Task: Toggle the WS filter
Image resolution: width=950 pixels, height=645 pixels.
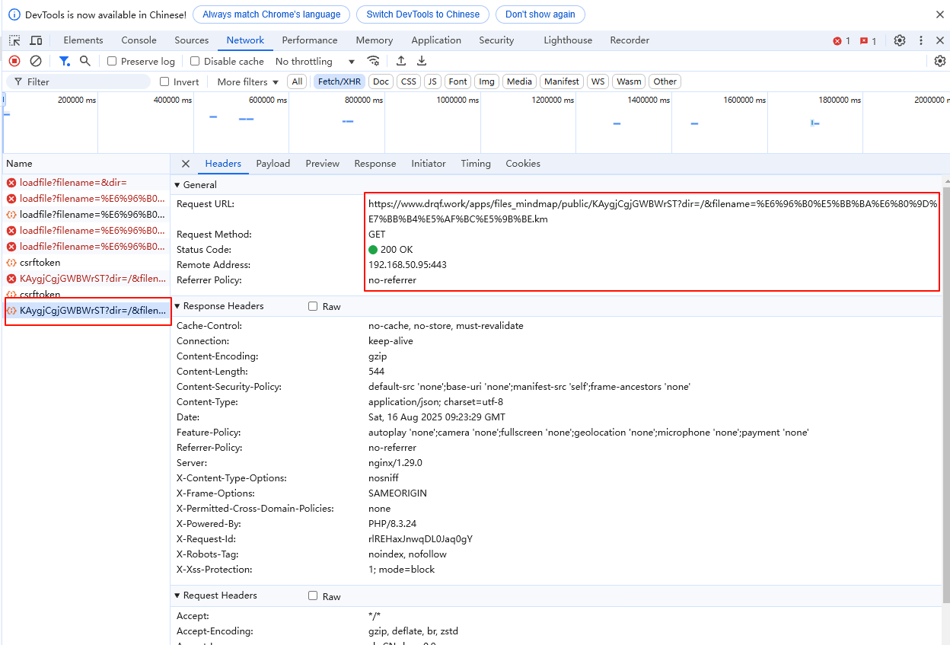Action: 598,81
